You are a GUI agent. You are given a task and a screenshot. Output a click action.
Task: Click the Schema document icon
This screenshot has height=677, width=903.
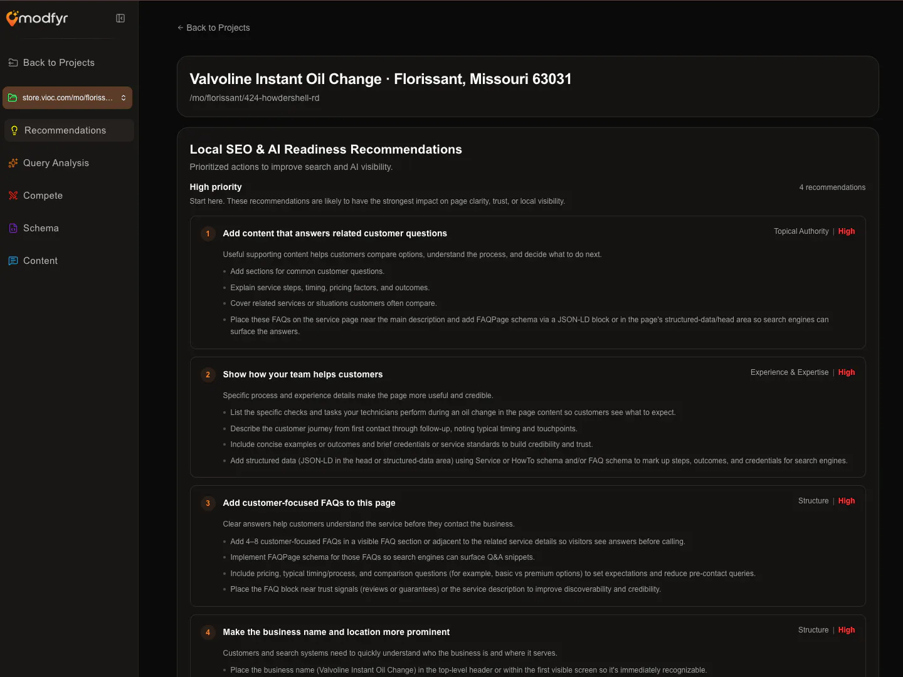pos(13,228)
